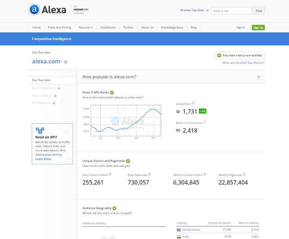Open the Home nav item
This screenshot has width=289, height=239.
[36, 27]
